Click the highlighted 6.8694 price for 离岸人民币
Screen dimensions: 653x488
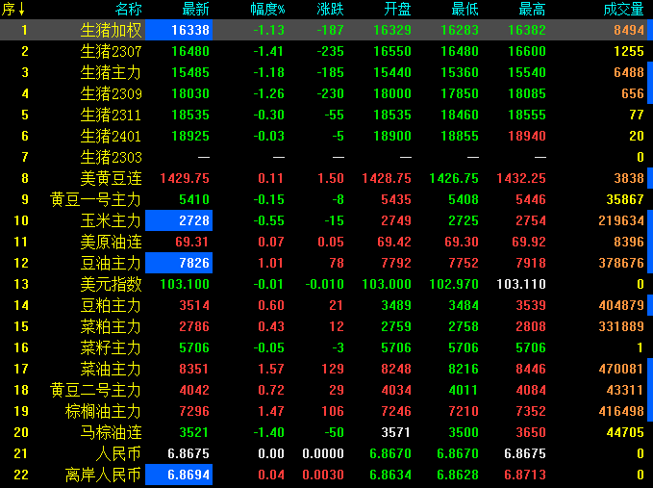[179, 475]
